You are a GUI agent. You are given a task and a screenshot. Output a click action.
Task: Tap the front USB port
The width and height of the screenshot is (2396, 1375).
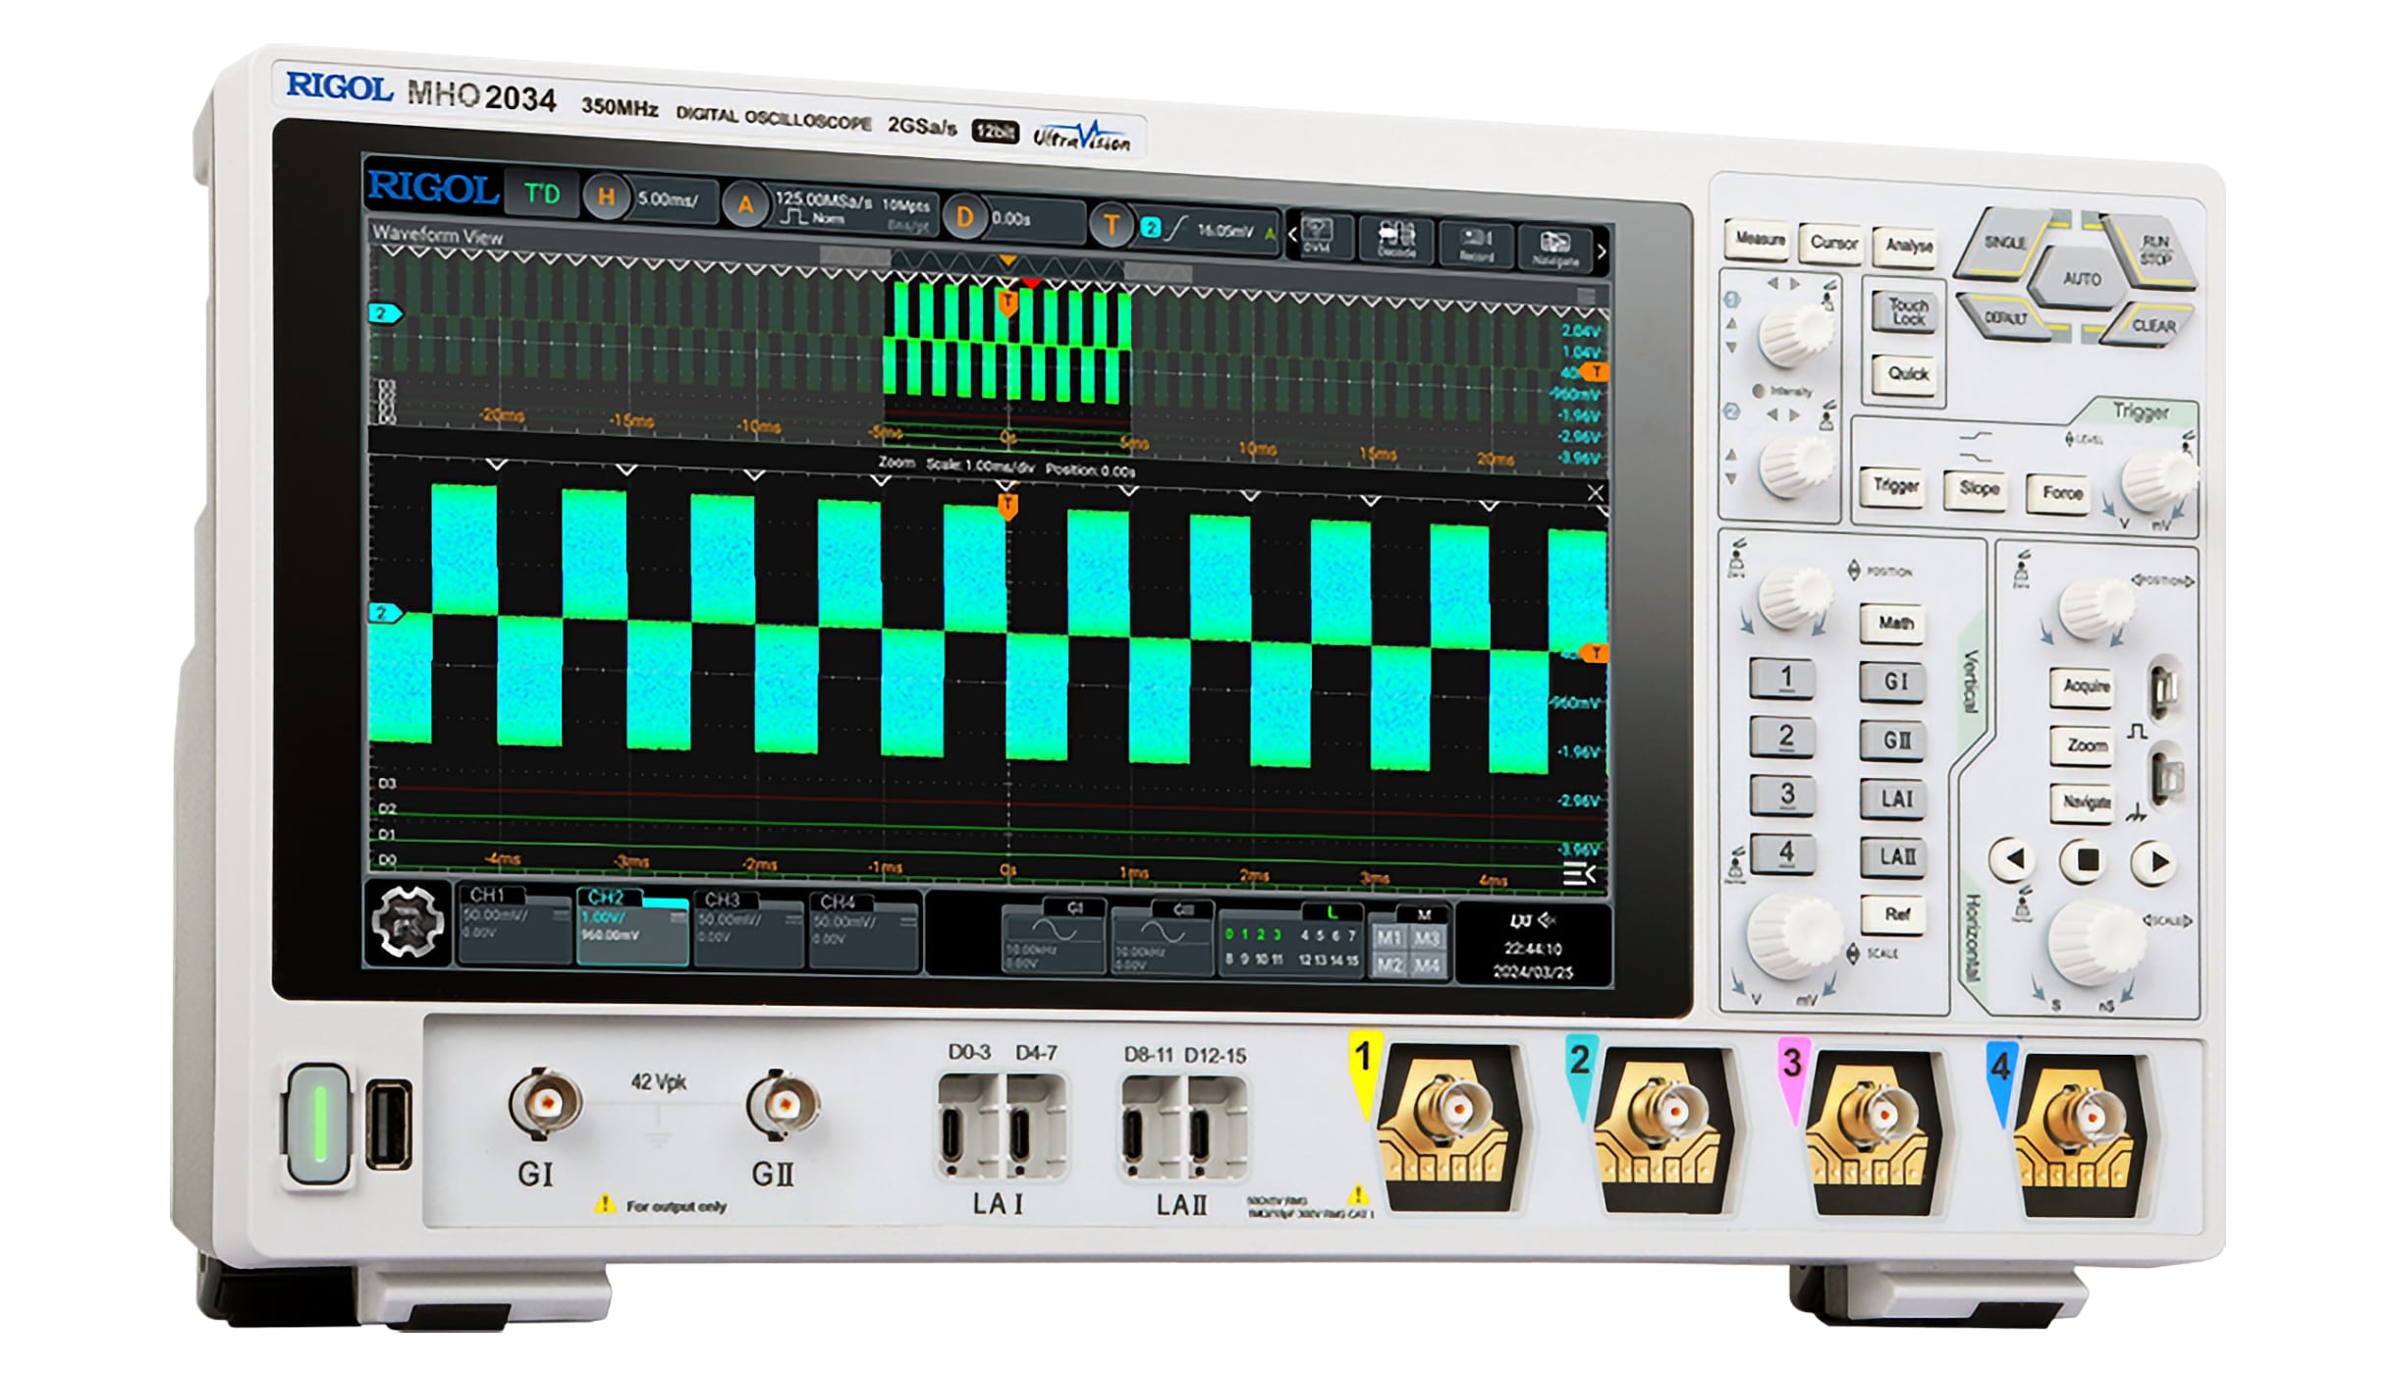point(388,1125)
